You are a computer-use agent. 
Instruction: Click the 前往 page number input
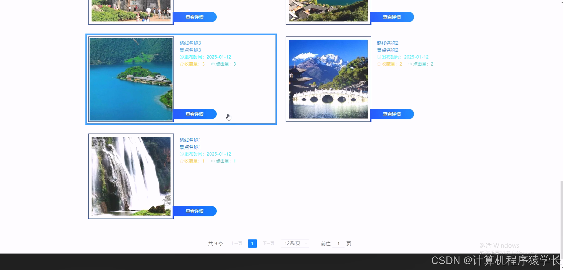338,244
